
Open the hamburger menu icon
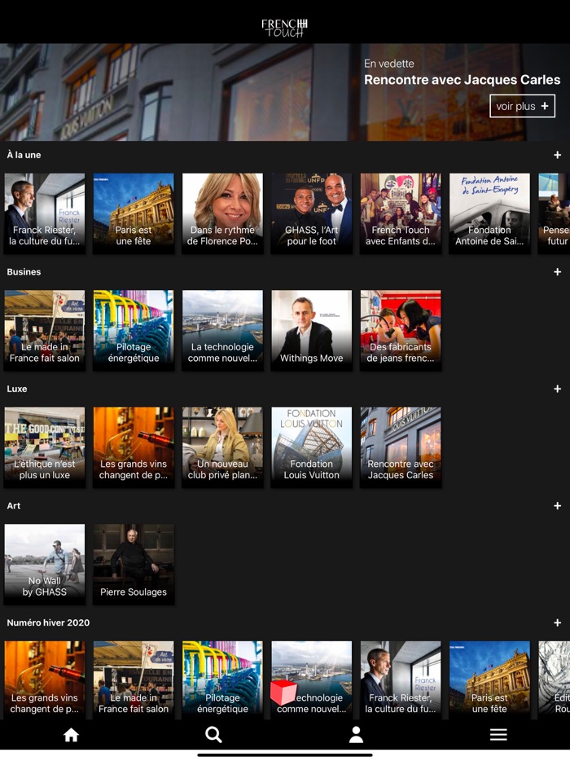(498, 735)
